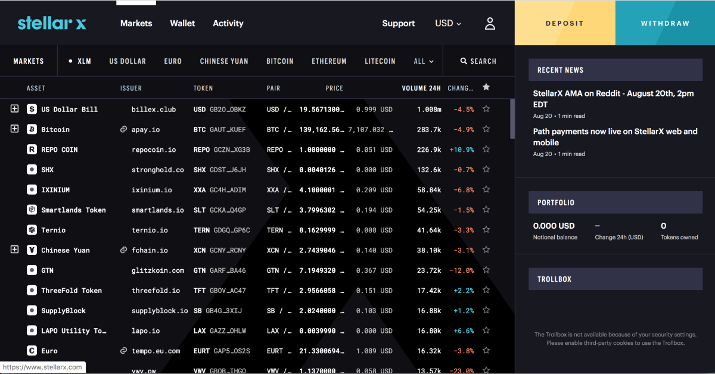Click the 226.9k volume value
Screen dimensions: 715x374
pyautogui.click(x=429, y=149)
